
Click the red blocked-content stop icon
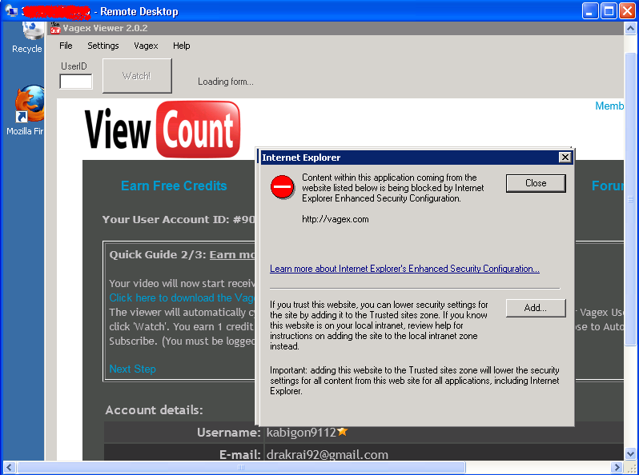(282, 187)
